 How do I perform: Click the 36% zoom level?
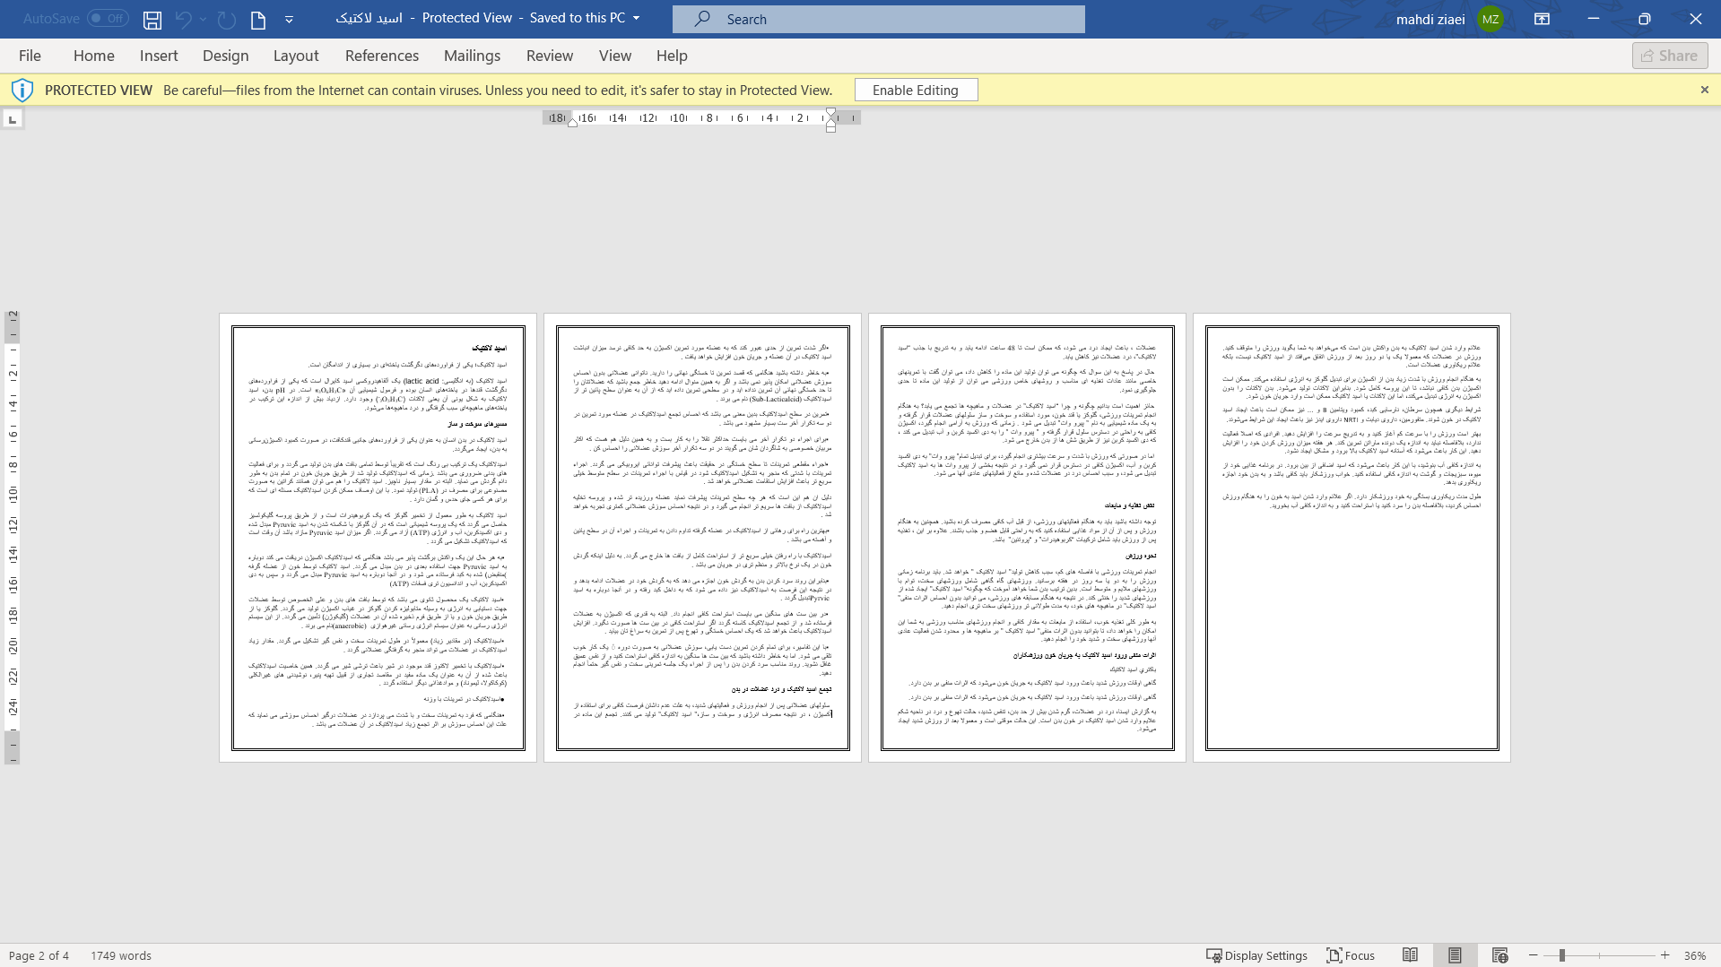(1695, 955)
